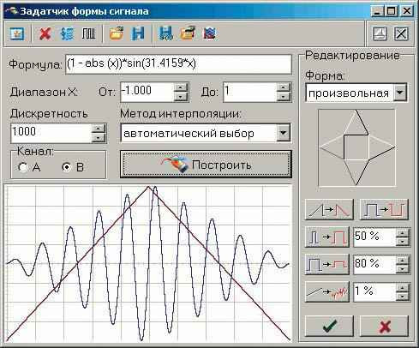Decrease the 50 % pulse width value
419x348 pixels.
[403, 242]
